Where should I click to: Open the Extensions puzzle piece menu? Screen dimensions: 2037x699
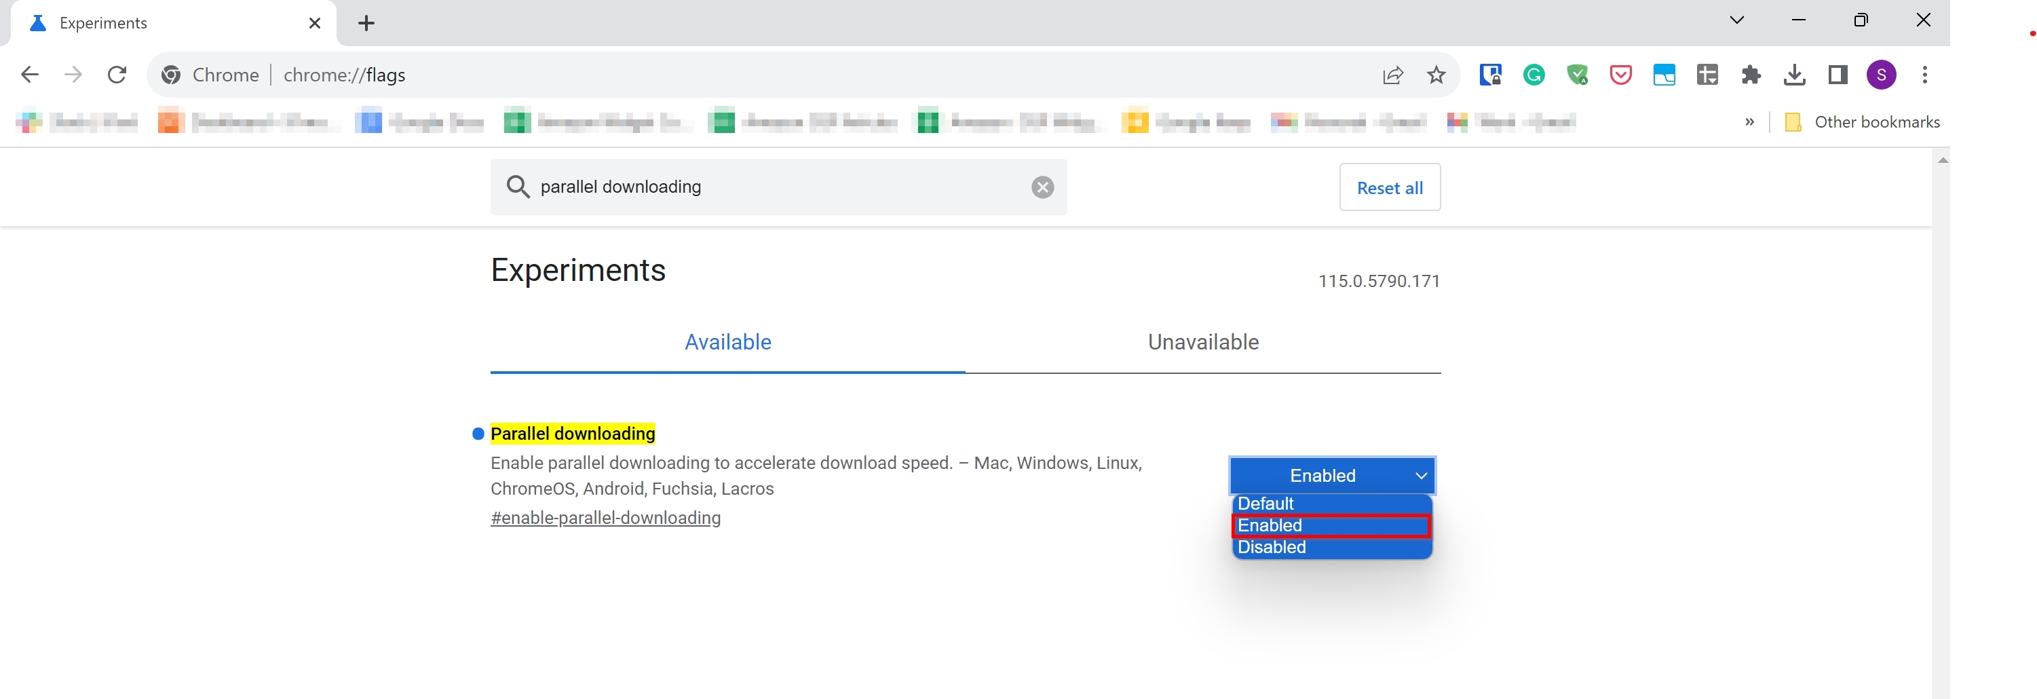tap(1751, 75)
